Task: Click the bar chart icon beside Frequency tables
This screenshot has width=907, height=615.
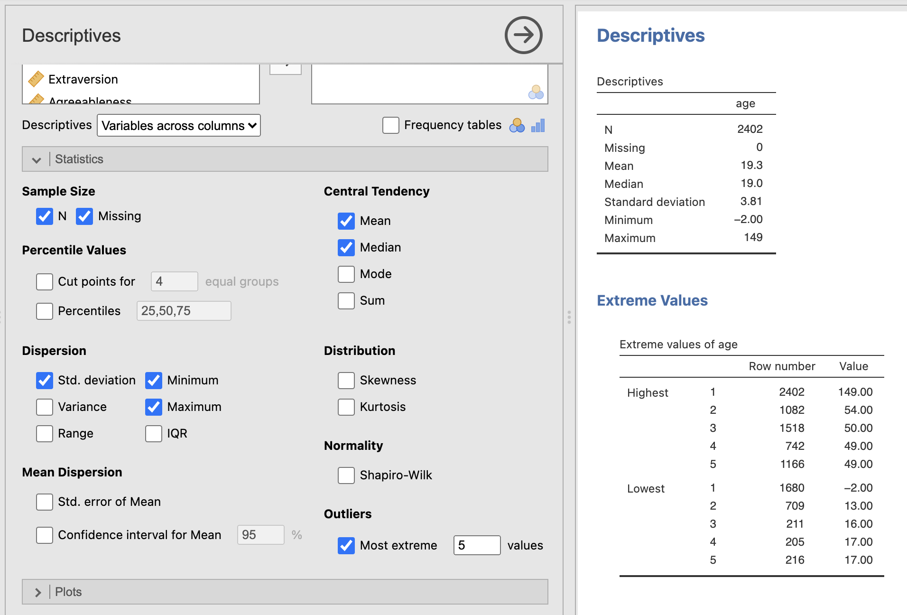Action: pyautogui.click(x=538, y=126)
